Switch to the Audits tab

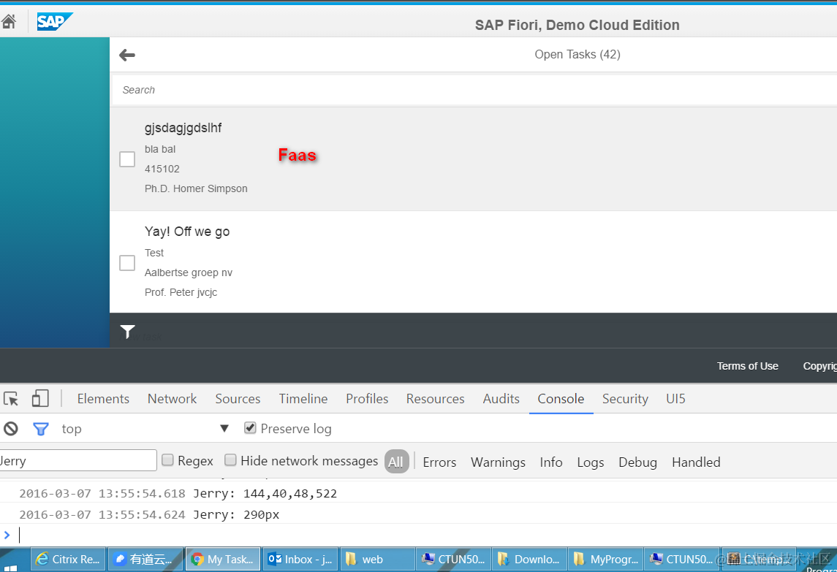pyautogui.click(x=501, y=399)
